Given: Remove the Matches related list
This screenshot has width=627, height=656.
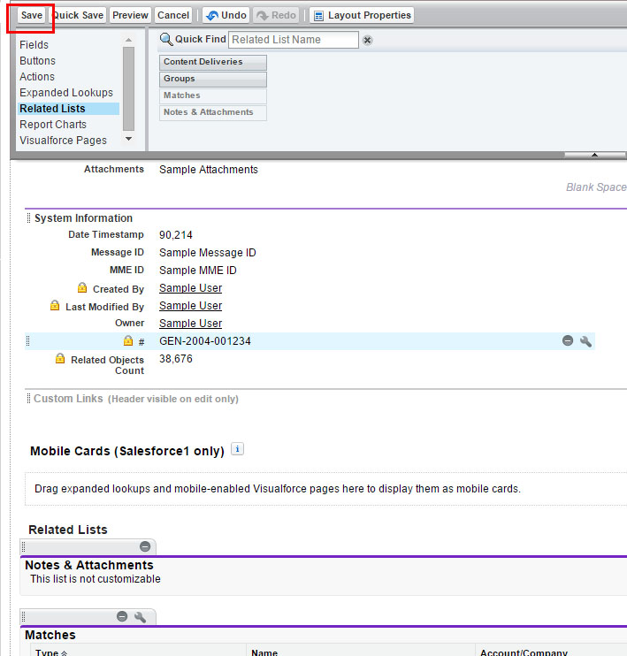Looking at the screenshot, I should point(122,616).
